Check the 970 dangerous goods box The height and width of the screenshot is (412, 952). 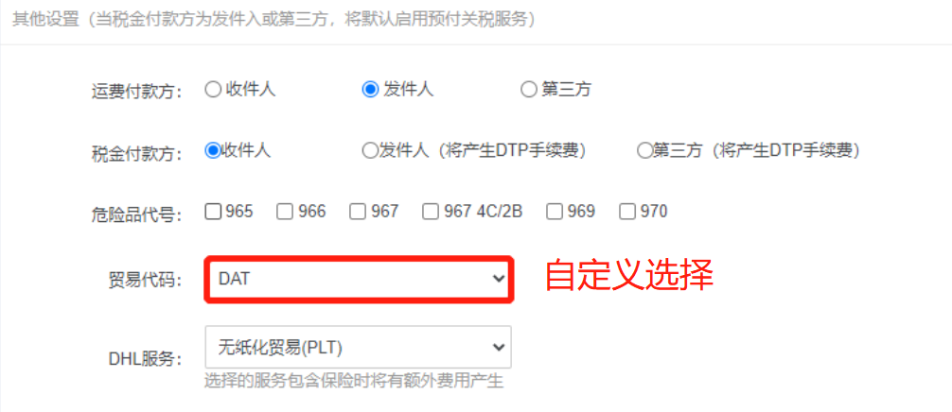(627, 212)
